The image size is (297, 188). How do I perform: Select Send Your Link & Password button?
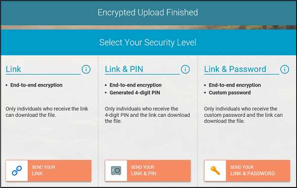pos(247,171)
